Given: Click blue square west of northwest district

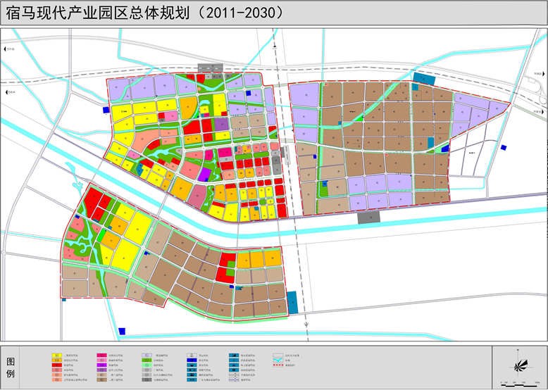Looking at the screenshot, I should click(x=105, y=110).
